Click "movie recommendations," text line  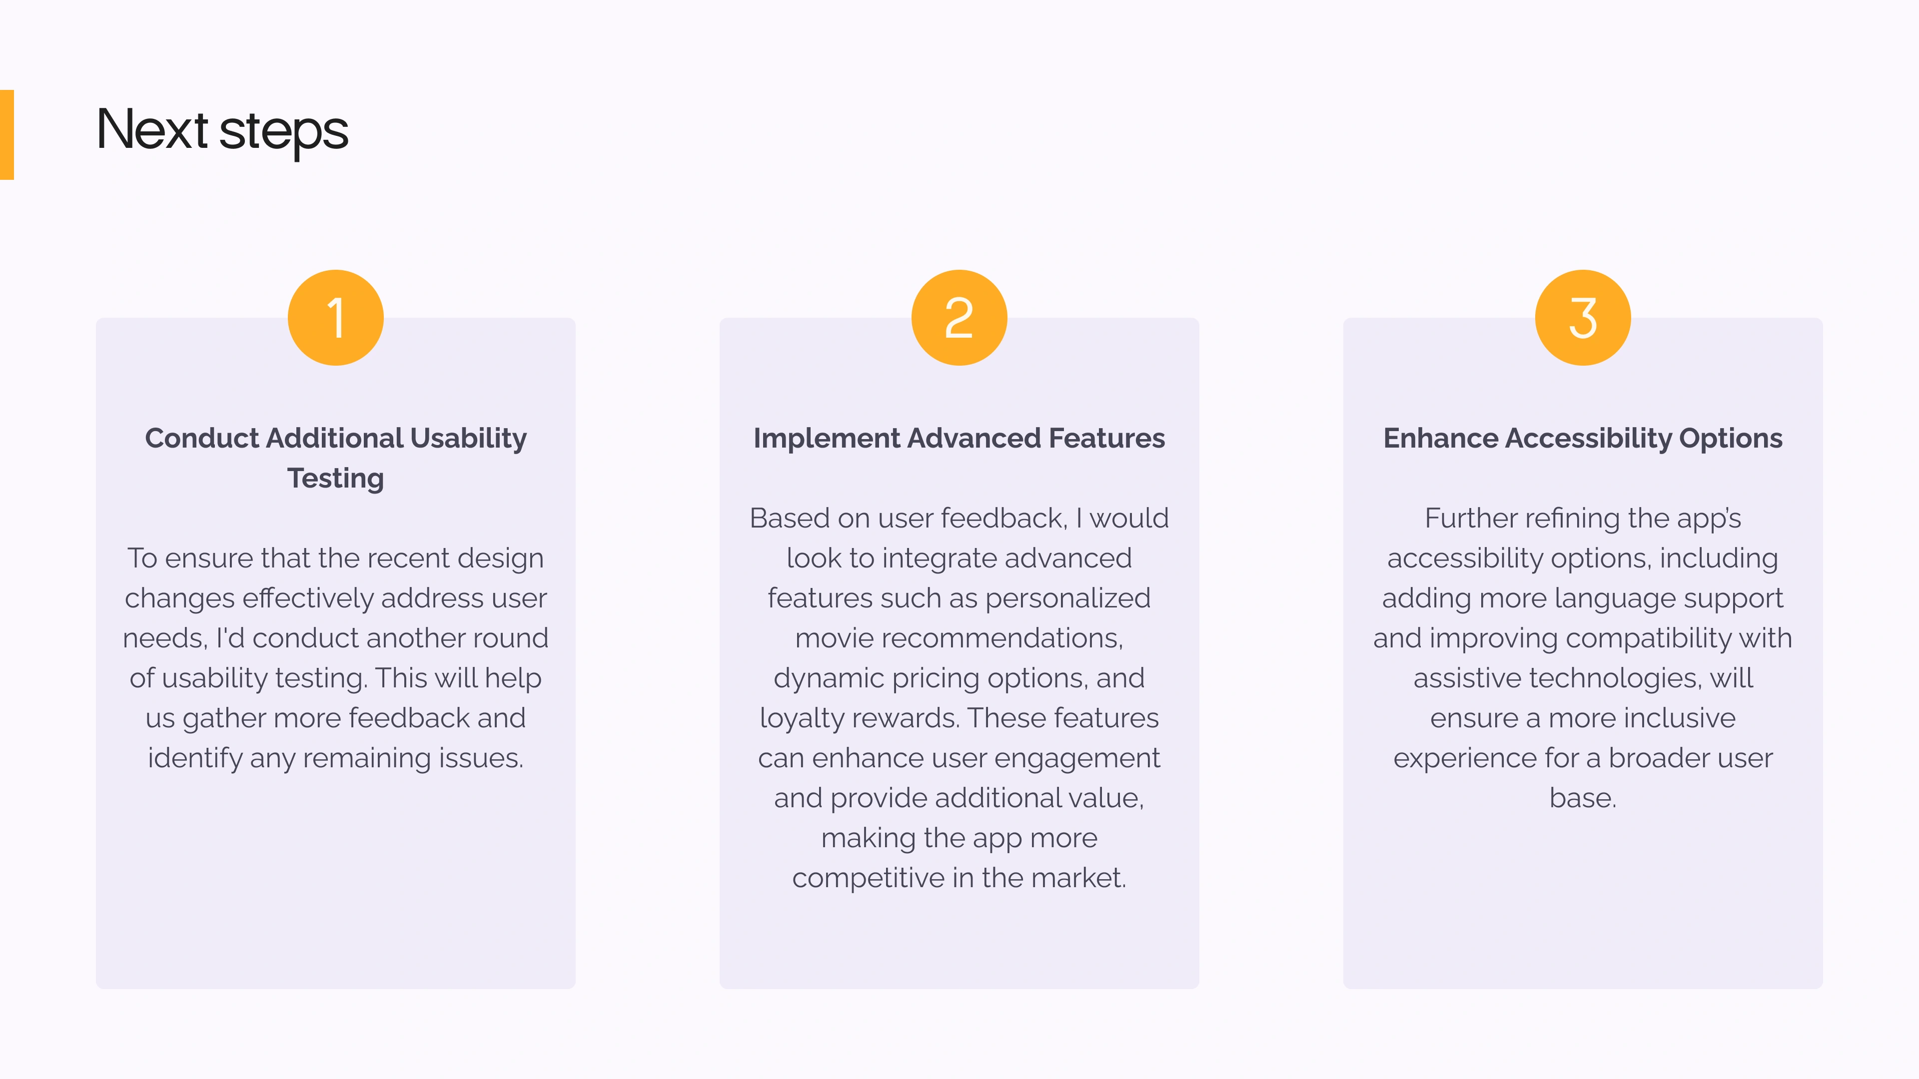coord(959,639)
